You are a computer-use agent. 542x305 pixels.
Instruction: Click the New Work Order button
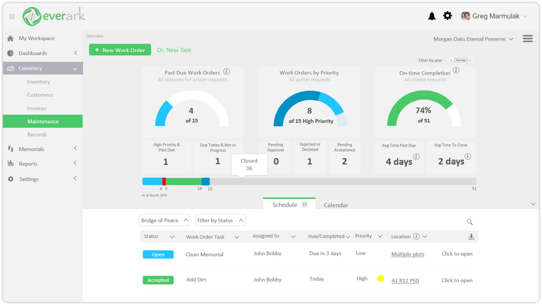point(120,50)
